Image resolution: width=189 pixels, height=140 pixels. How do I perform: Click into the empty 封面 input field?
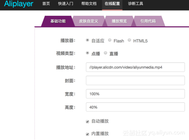pos(135,80)
